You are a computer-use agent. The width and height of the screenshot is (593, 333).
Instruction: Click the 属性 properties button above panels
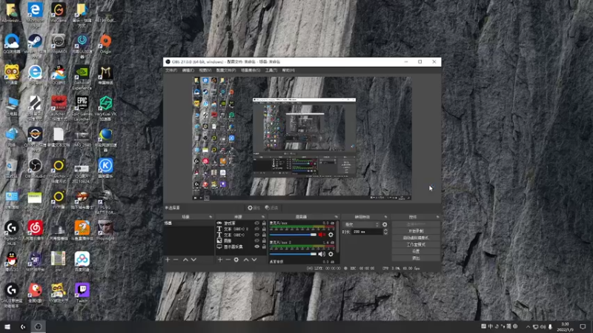pyautogui.click(x=254, y=208)
